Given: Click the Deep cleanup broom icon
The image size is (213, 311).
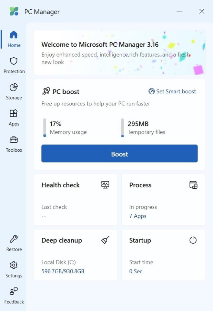Looking at the screenshot, I should click(105, 240).
